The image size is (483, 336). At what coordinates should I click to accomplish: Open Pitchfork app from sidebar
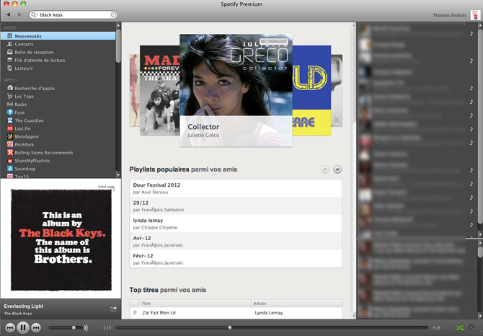click(25, 144)
